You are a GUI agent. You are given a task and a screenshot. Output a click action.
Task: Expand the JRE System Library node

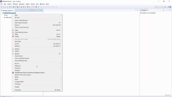click(3, 18)
